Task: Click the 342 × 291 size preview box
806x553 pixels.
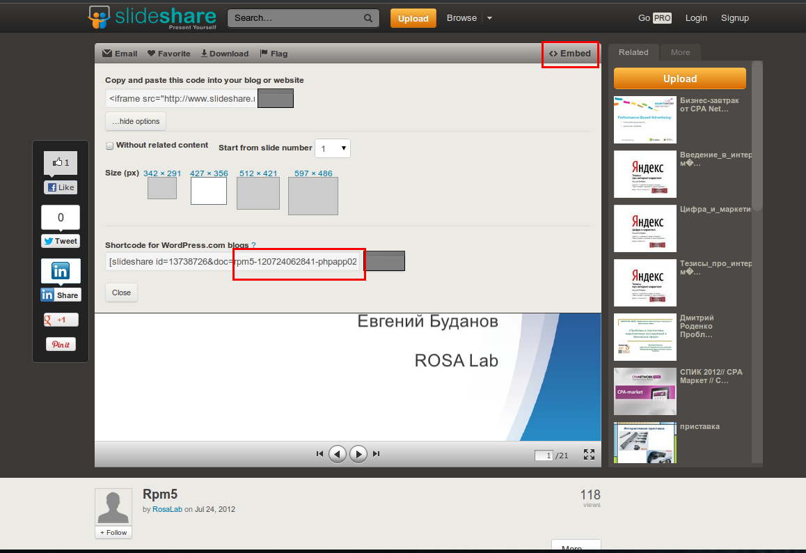Action: [x=162, y=188]
